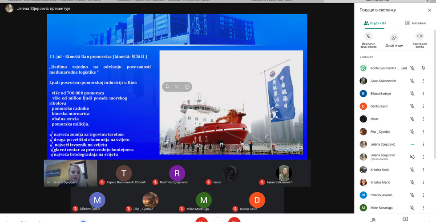Open three-dot menu for Ensar in list
Viewport: 436px width, 222px height.
(423, 119)
